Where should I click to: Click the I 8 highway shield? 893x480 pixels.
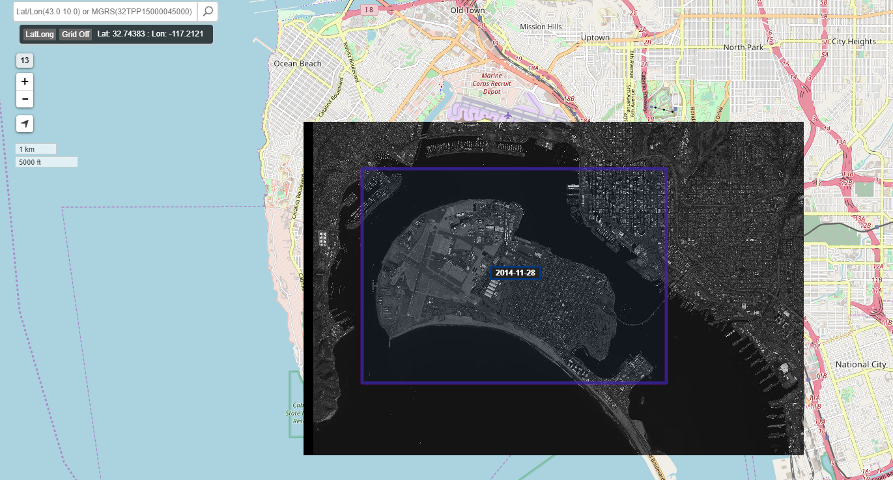pyautogui.click(x=370, y=9)
